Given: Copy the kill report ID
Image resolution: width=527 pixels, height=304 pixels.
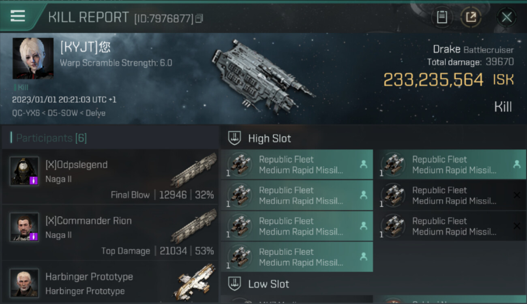Looking at the screenshot, I should pos(199,18).
